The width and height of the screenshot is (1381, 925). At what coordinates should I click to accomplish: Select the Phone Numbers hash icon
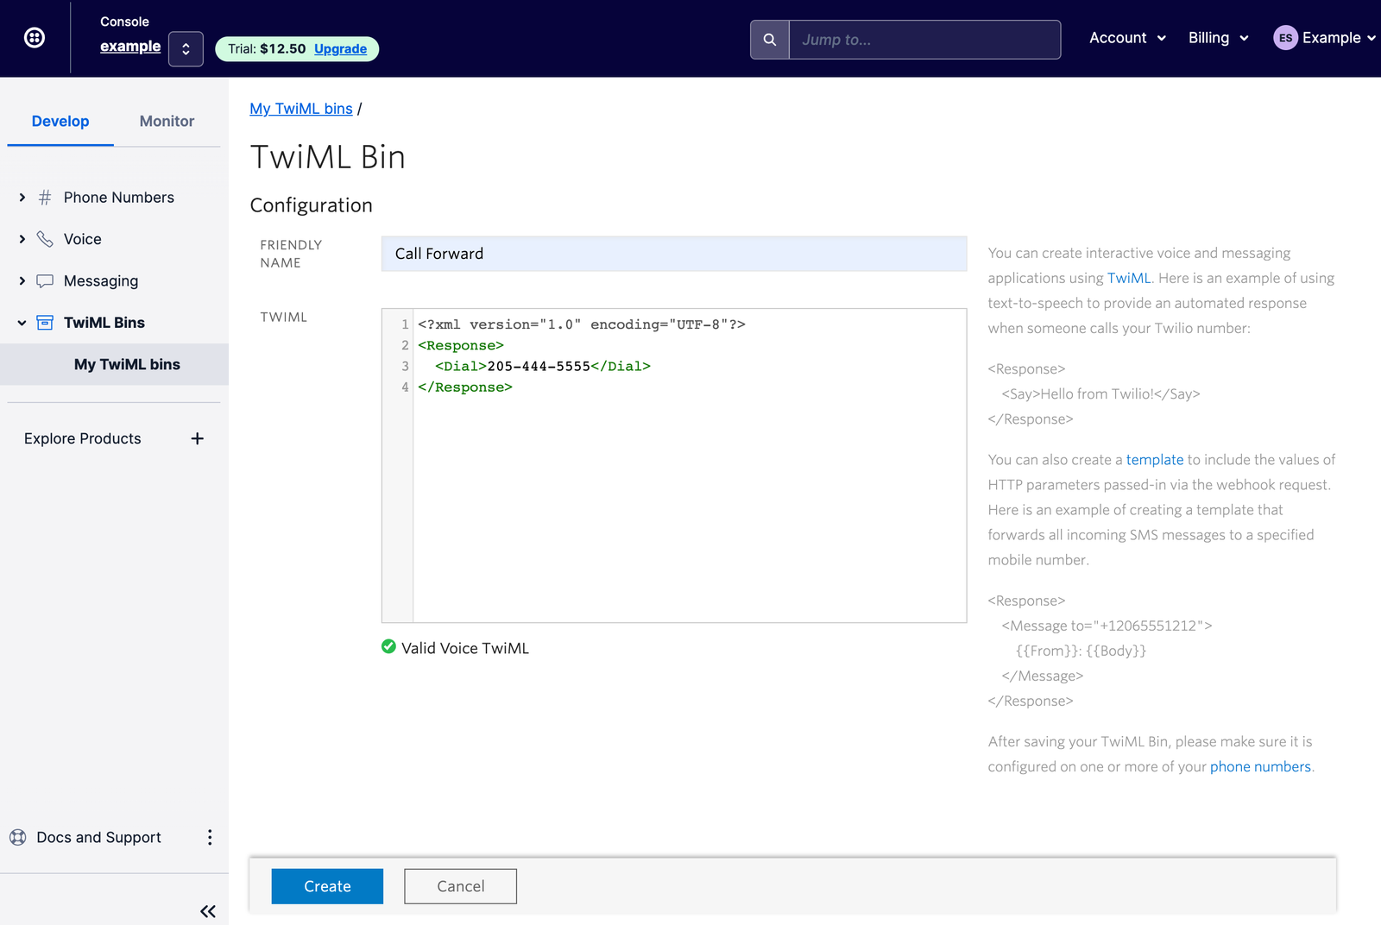(x=44, y=197)
